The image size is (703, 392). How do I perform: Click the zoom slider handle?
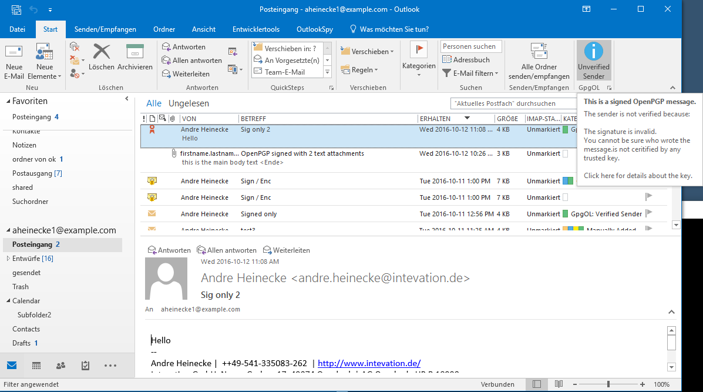608,384
